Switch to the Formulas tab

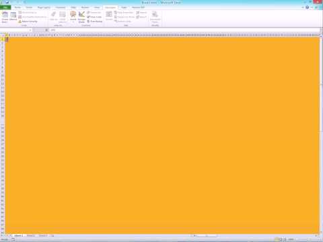61,7
